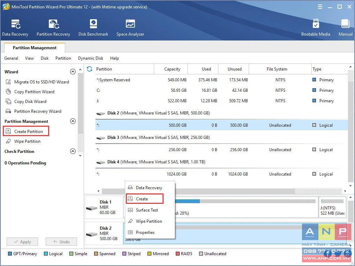The height and width of the screenshot is (266, 355).
Task: Click the partition list horizontal scrollbar right arrow
Action: [x=345, y=191]
